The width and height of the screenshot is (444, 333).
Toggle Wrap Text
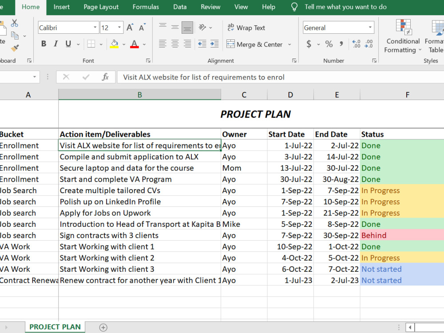click(x=246, y=28)
